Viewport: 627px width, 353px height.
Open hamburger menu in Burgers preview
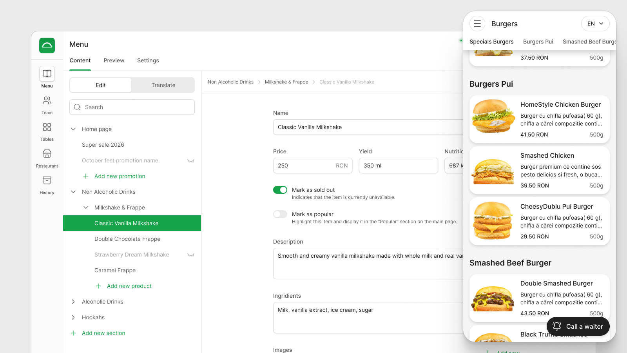477,24
